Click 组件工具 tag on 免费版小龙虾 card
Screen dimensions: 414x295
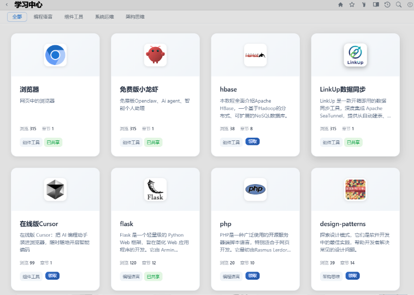131,143
